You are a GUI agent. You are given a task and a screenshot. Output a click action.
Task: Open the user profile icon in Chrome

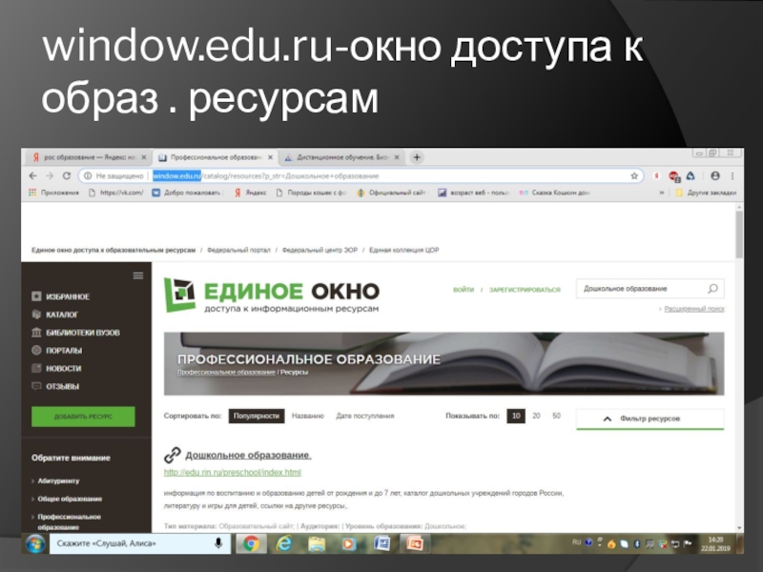click(714, 176)
